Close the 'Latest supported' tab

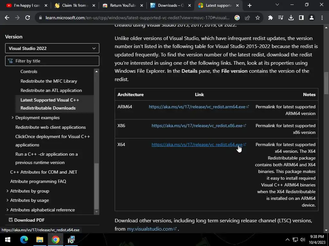pos(237,6)
